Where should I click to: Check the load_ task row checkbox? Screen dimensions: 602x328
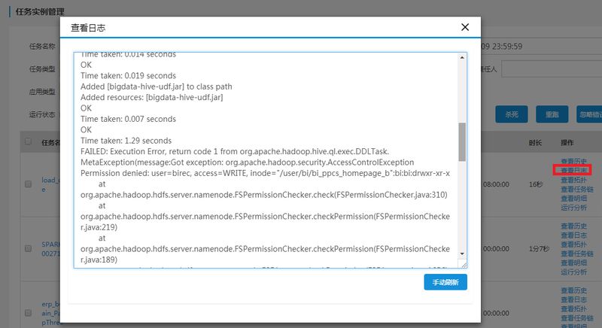click(x=29, y=184)
